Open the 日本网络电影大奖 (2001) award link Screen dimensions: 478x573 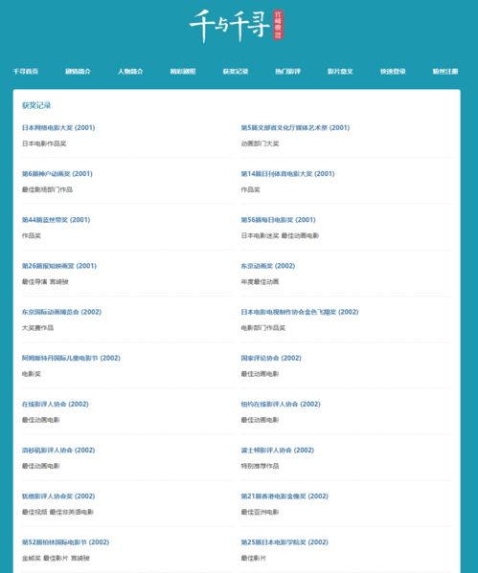[x=58, y=127]
